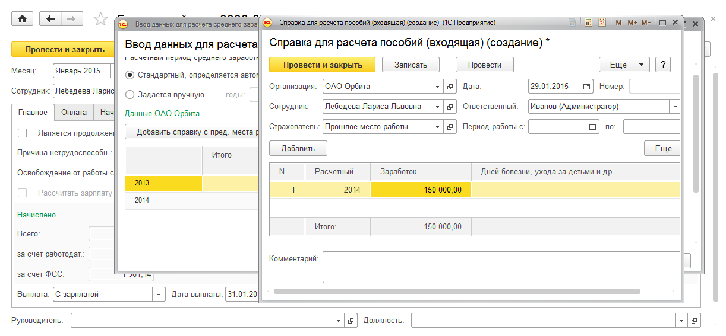Click the back arrow navigation button

pos(50,18)
